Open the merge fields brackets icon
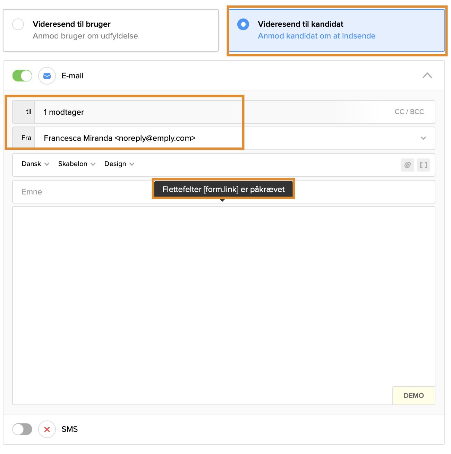This screenshot has height=454, width=451. (x=423, y=165)
